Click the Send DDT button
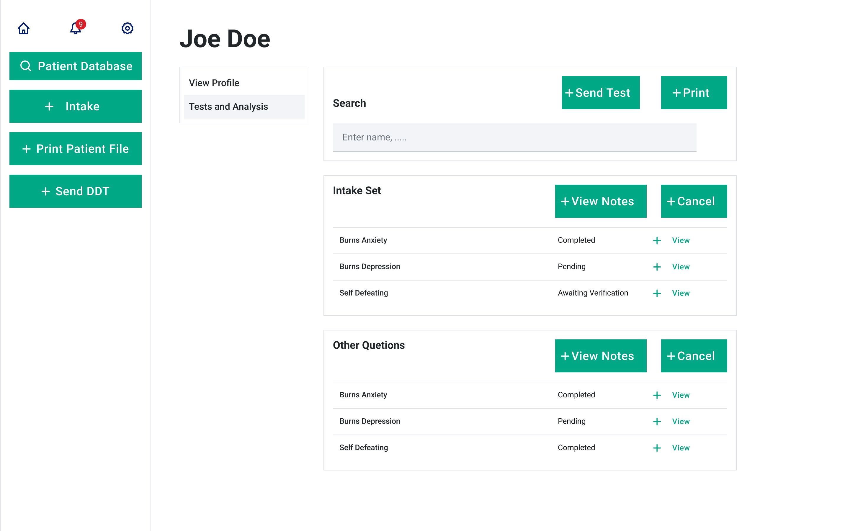This screenshot has height=531, width=850. coord(76,191)
